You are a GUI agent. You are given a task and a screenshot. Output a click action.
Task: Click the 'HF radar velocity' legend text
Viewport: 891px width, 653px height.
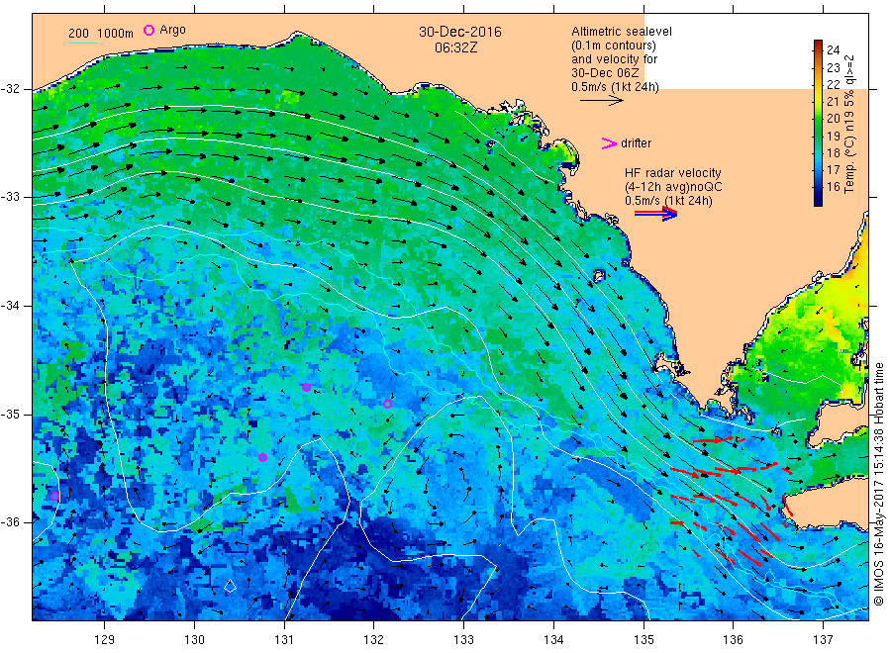(673, 172)
